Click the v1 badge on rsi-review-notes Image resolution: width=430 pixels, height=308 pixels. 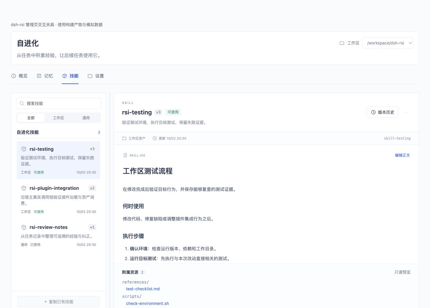point(92,227)
